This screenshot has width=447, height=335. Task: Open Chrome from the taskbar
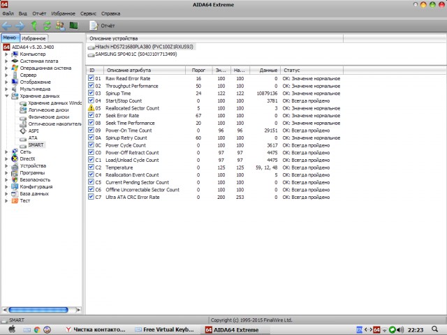[37, 330]
